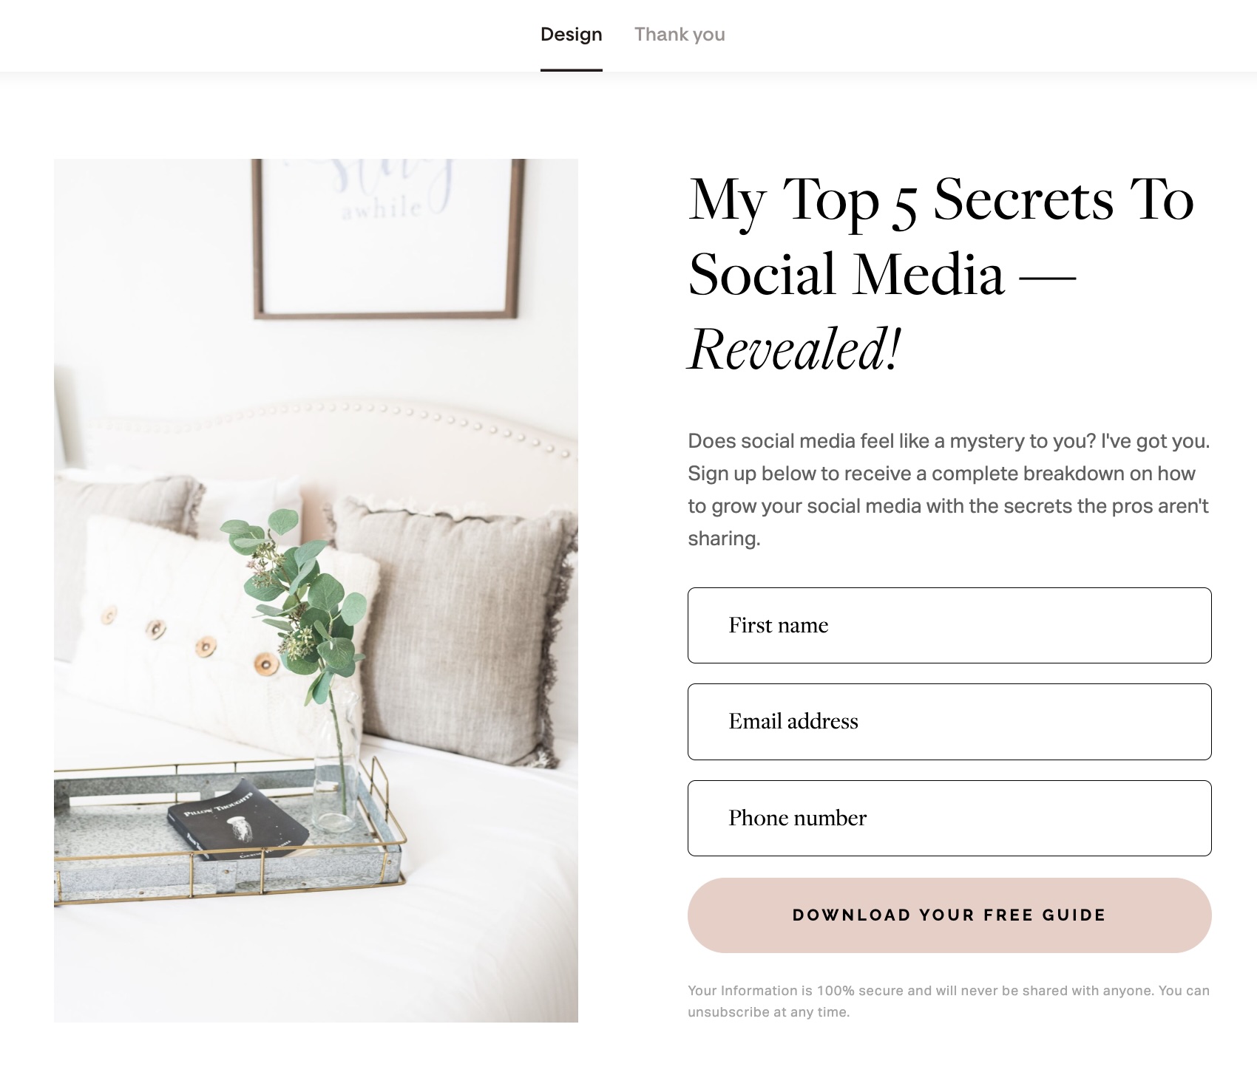The width and height of the screenshot is (1257, 1092).
Task: Select the Design tab
Action: click(x=571, y=35)
